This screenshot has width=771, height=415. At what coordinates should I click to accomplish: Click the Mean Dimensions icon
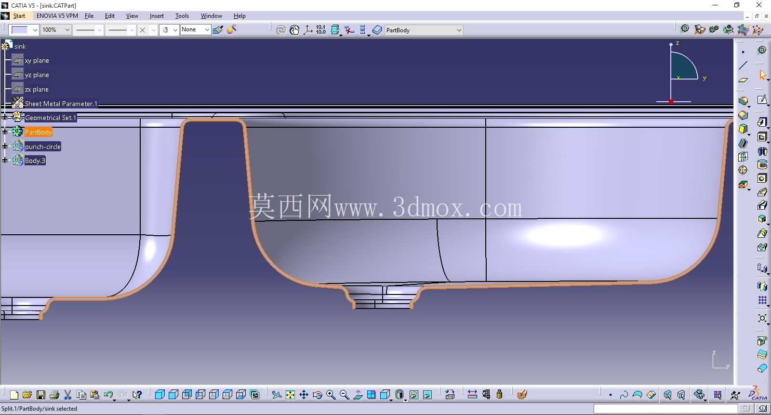tap(321, 30)
